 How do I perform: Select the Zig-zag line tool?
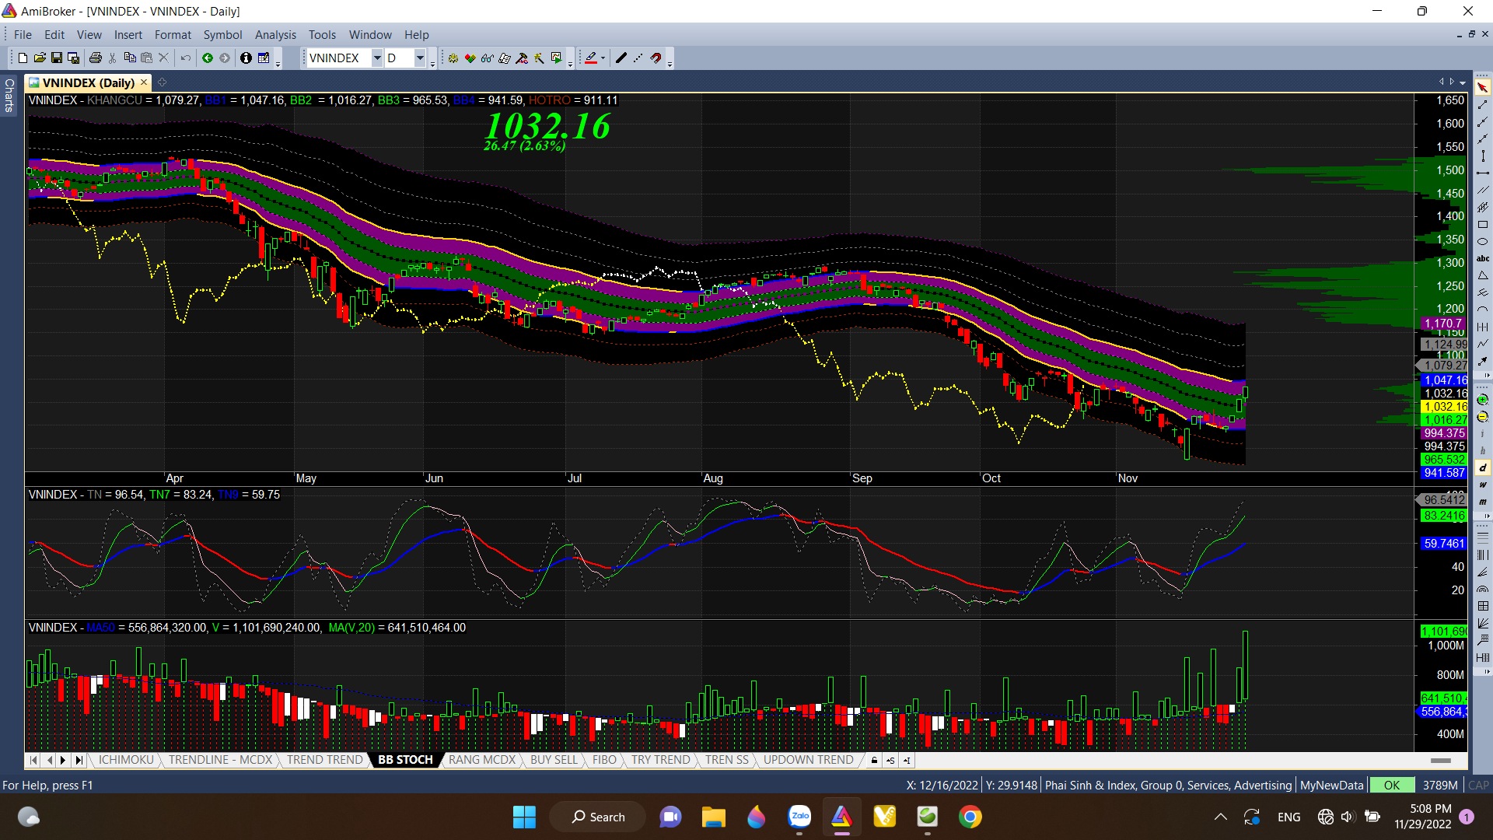1483,343
